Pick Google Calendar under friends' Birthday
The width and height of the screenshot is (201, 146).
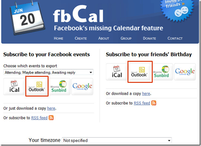[x=185, y=72]
